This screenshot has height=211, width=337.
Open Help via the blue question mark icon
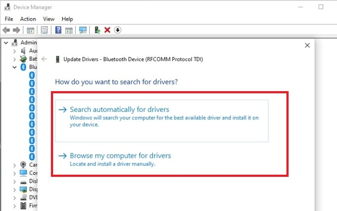[59, 30]
